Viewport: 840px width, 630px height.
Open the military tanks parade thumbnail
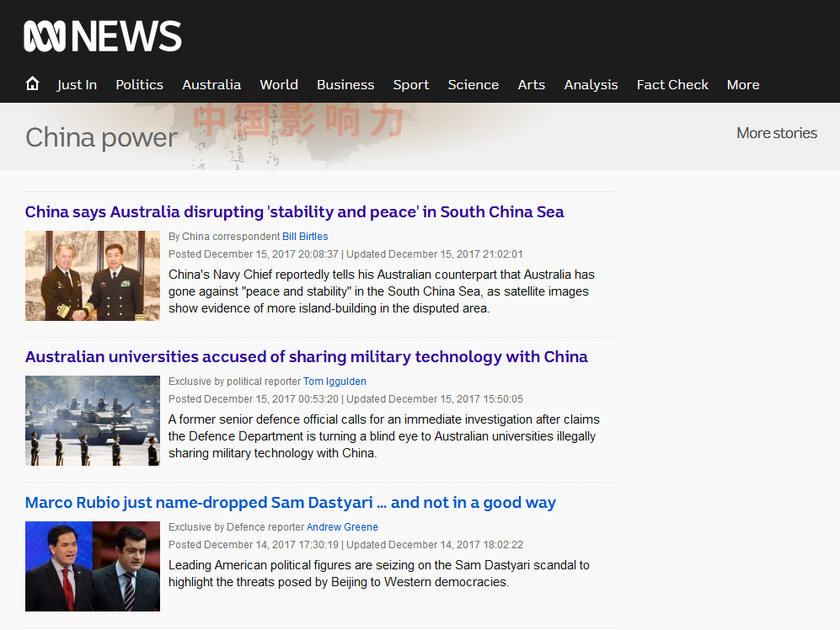93,420
